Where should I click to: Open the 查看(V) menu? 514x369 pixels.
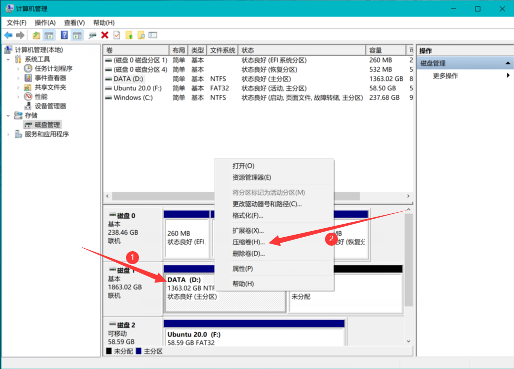(x=74, y=22)
